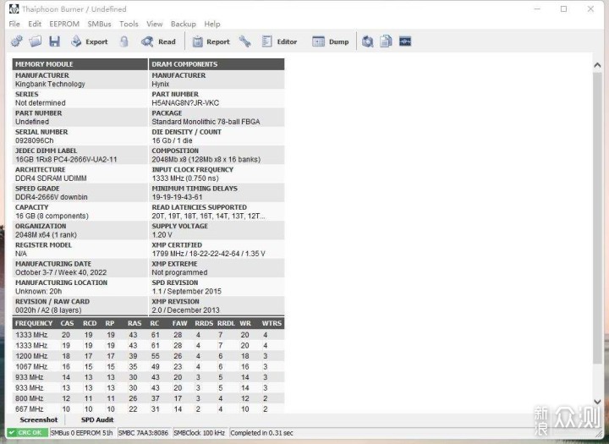Viewport: 609px width, 444px height.
Task: Switch to the SPD Audit tab
Action: coord(97,420)
